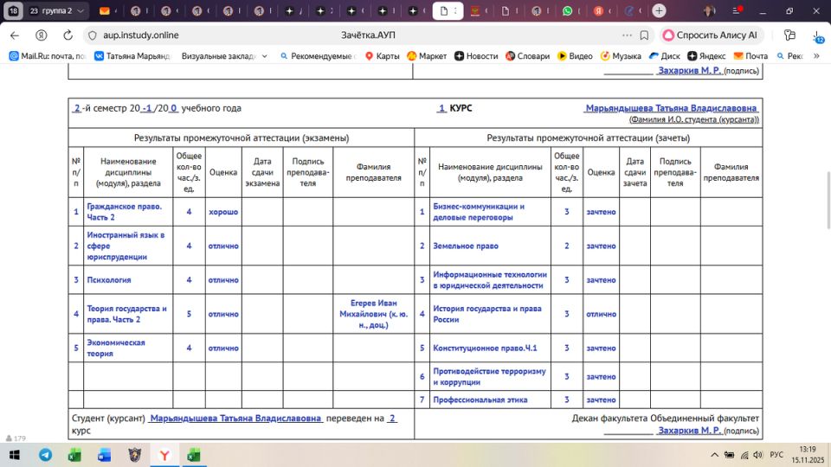Switch keyboard language via РУС indicator
831x467 pixels.
[776, 455]
